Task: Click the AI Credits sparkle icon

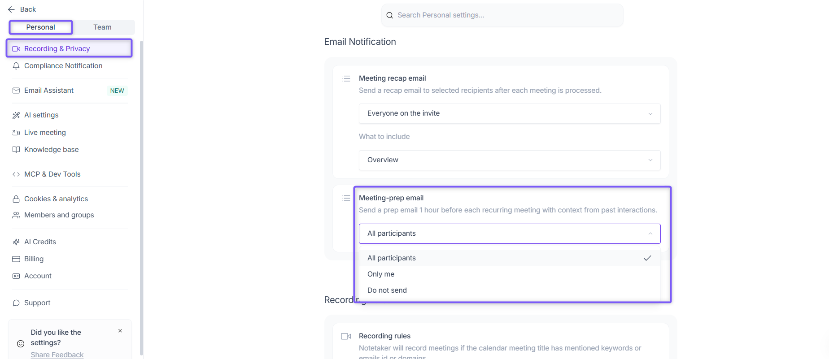Action: point(16,242)
